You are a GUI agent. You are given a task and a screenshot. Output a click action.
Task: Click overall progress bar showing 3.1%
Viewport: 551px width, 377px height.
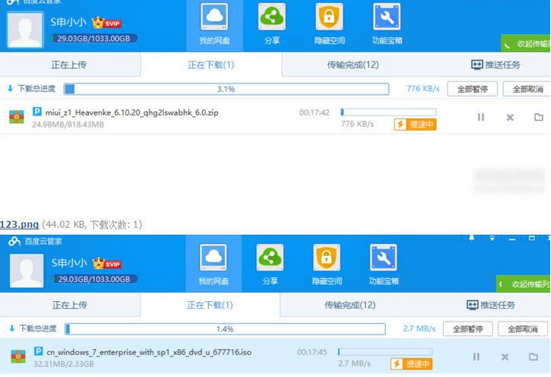click(226, 89)
